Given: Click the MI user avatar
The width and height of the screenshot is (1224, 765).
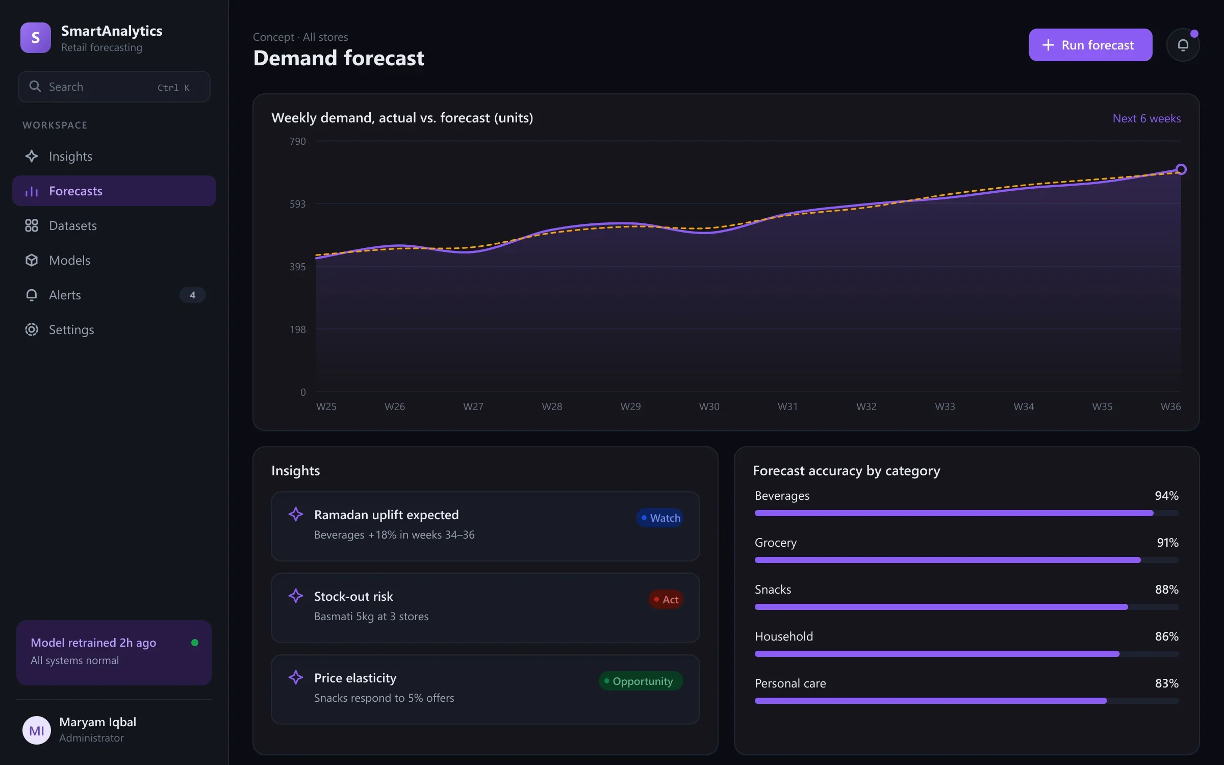Looking at the screenshot, I should tap(37, 730).
